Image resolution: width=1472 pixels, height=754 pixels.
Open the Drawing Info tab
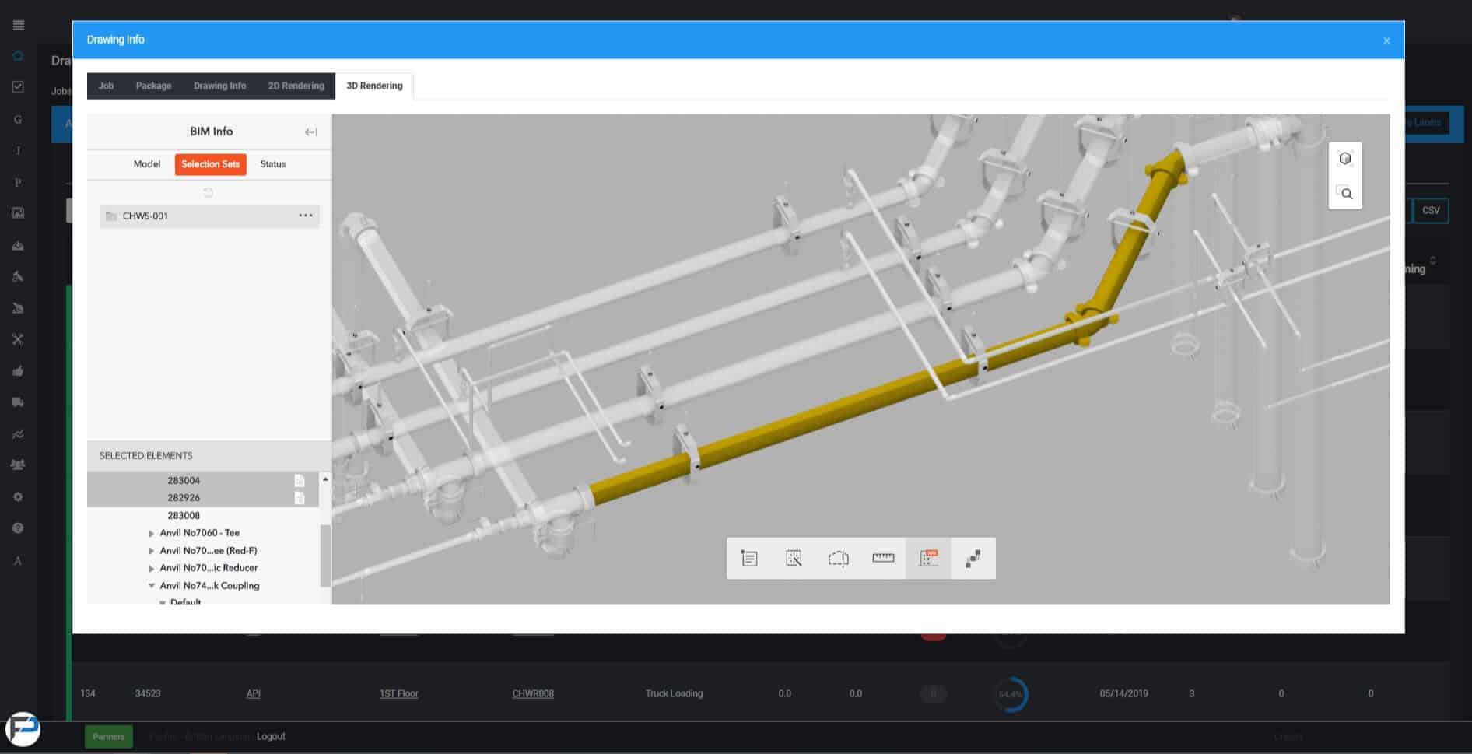click(x=219, y=86)
